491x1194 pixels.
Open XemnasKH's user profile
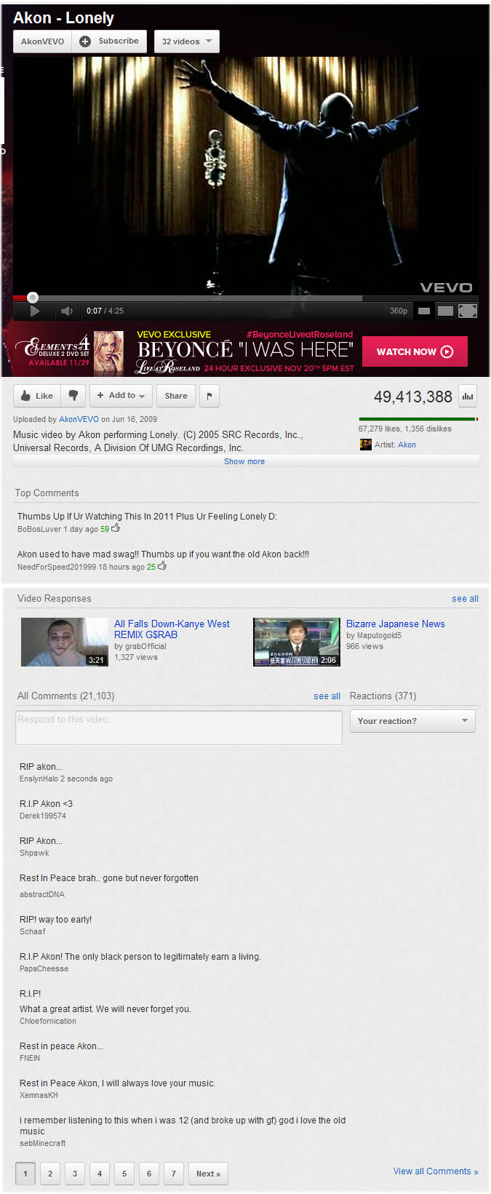click(39, 1095)
